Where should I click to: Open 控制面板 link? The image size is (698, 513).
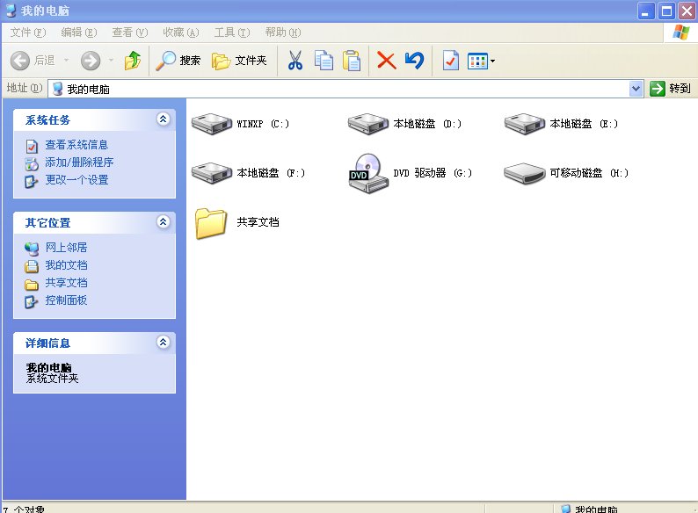(x=66, y=300)
